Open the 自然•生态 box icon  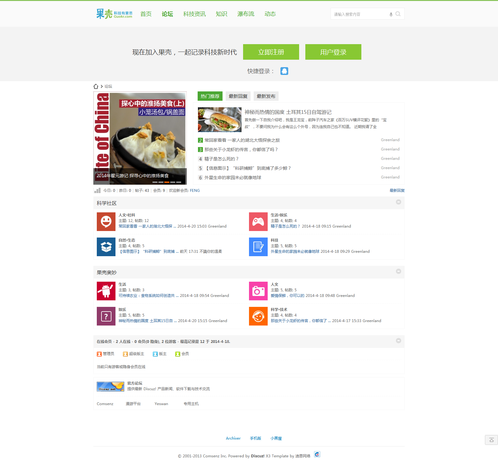tap(106, 247)
